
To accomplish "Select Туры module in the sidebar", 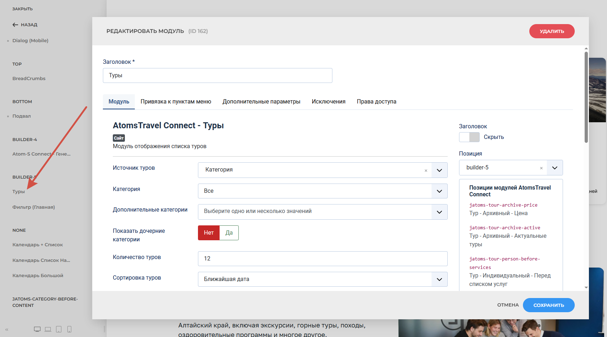I will point(18,192).
